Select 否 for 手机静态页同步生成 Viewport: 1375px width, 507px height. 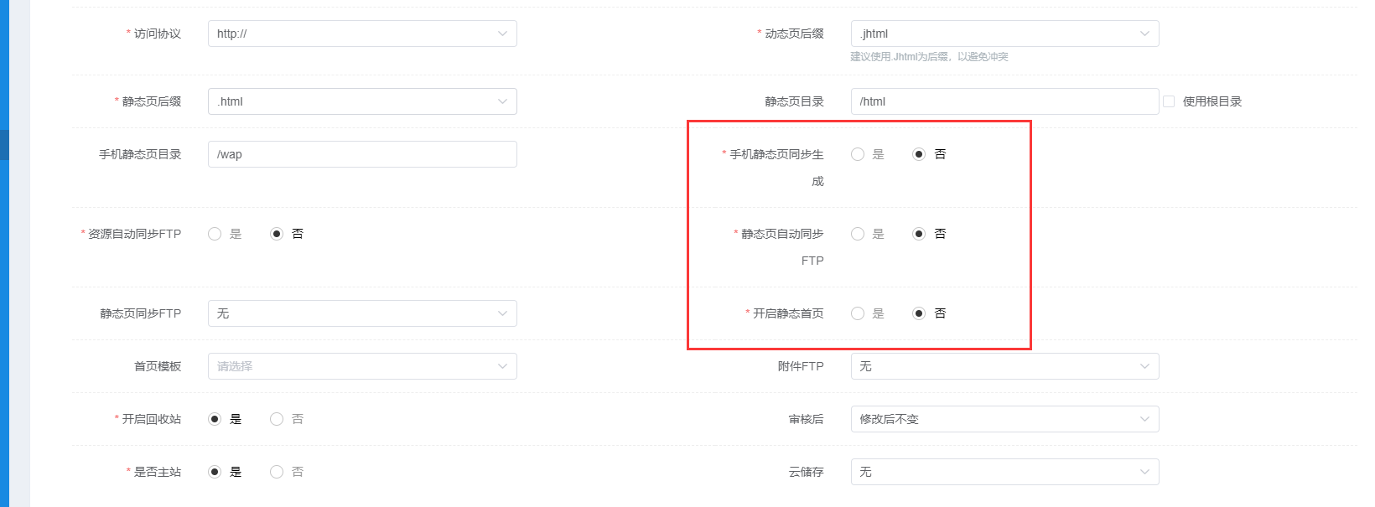click(919, 154)
